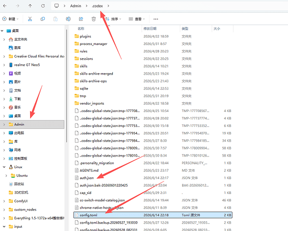Click the Delete trash can icon
Viewport: 288px width, 231px height.
(x=94, y=19)
